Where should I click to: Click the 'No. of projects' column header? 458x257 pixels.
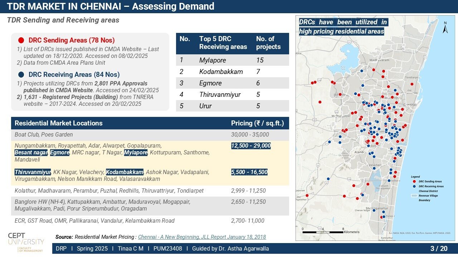pos(268,43)
